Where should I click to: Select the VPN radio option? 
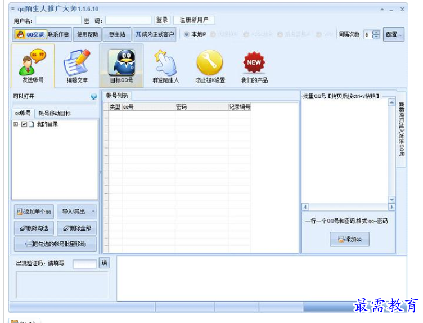coord(318,34)
